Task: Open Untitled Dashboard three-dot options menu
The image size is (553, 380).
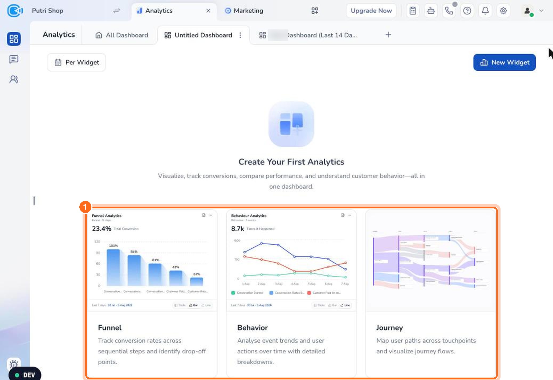Action: pyautogui.click(x=240, y=35)
